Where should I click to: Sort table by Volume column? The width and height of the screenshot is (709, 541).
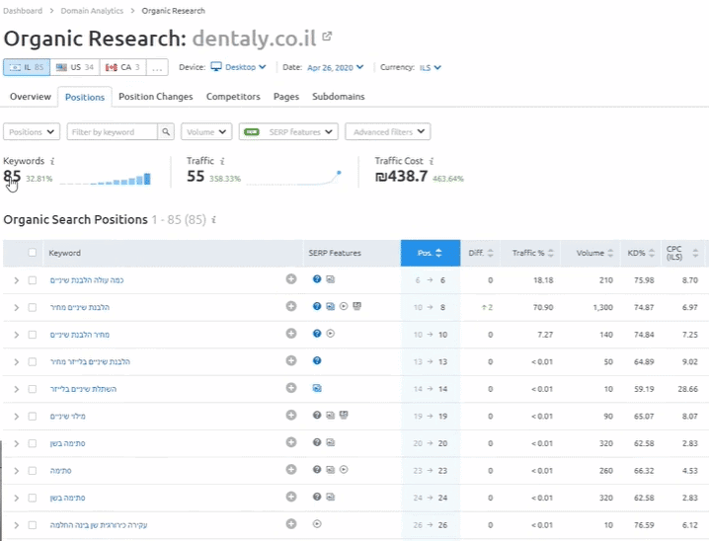coord(594,253)
